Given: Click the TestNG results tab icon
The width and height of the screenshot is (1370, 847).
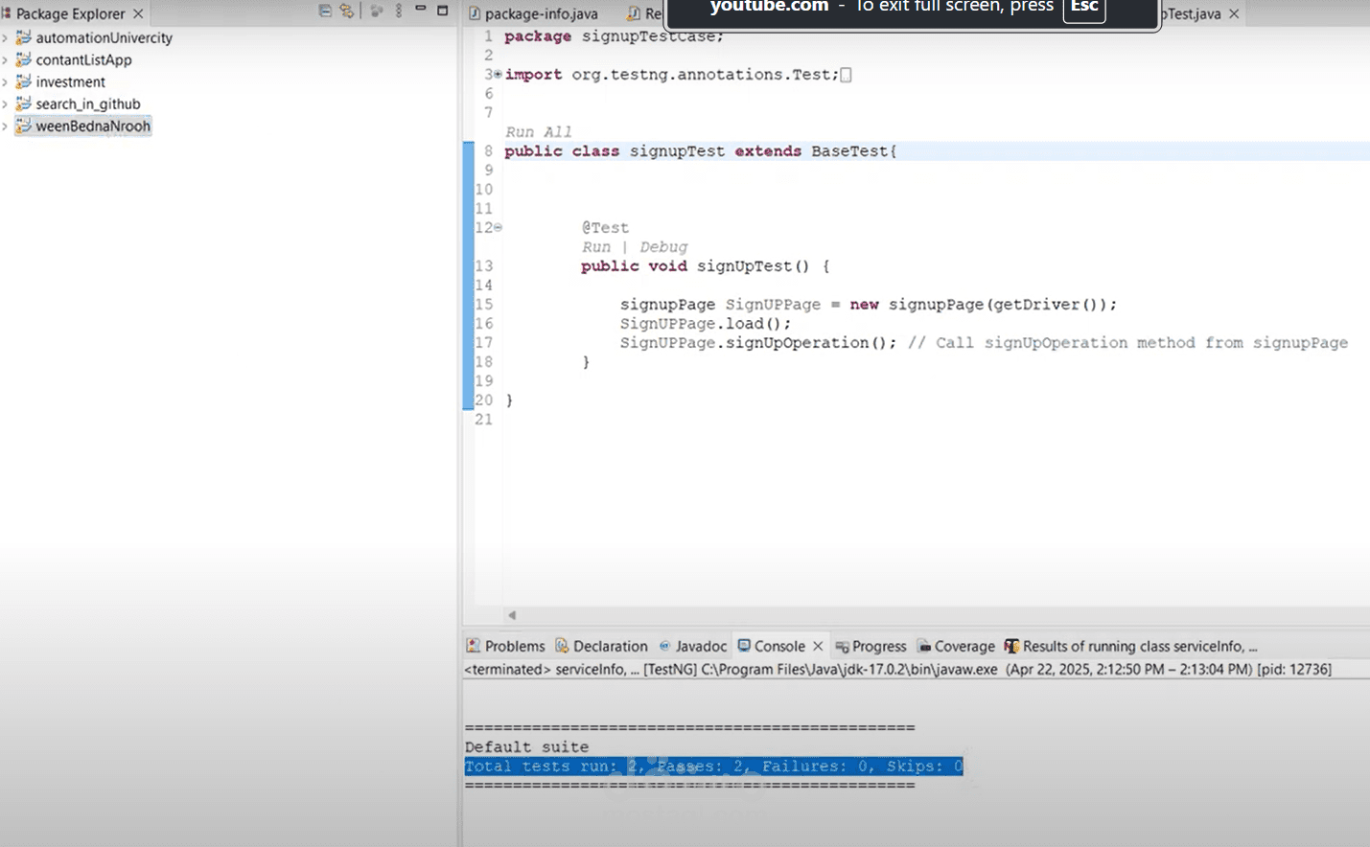Looking at the screenshot, I should pyautogui.click(x=1011, y=646).
